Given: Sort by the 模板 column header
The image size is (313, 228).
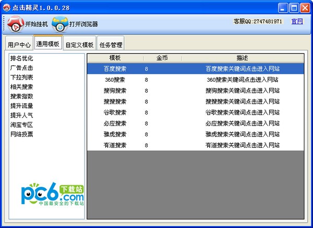Looking at the screenshot, I should click(x=115, y=58).
